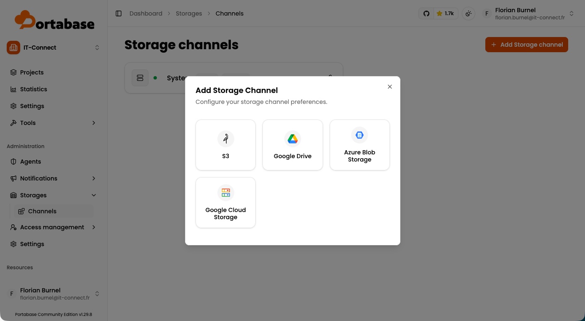Viewport: 585px width, 321px height.
Task: Click the Dashboard breadcrumb link
Action: click(146, 13)
